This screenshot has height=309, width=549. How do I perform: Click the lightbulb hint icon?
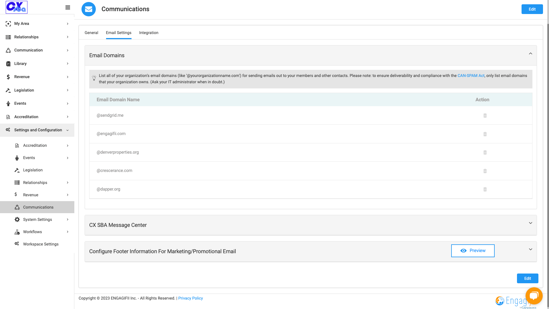[x=94, y=78]
